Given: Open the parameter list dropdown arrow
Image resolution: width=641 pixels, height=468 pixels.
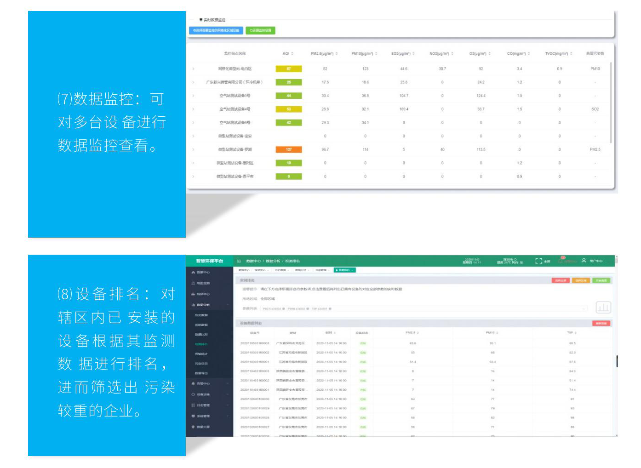Looking at the screenshot, I should coord(585,308).
